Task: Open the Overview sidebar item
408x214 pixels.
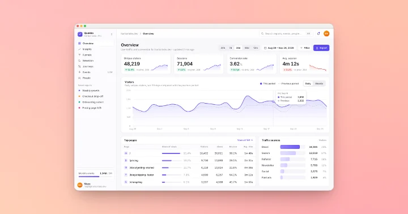Action: (x=96, y=44)
